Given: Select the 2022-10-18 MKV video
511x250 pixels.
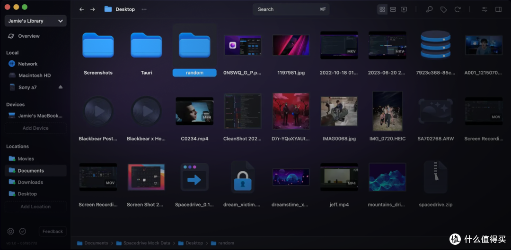Looking at the screenshot, I should coord(339,45).
